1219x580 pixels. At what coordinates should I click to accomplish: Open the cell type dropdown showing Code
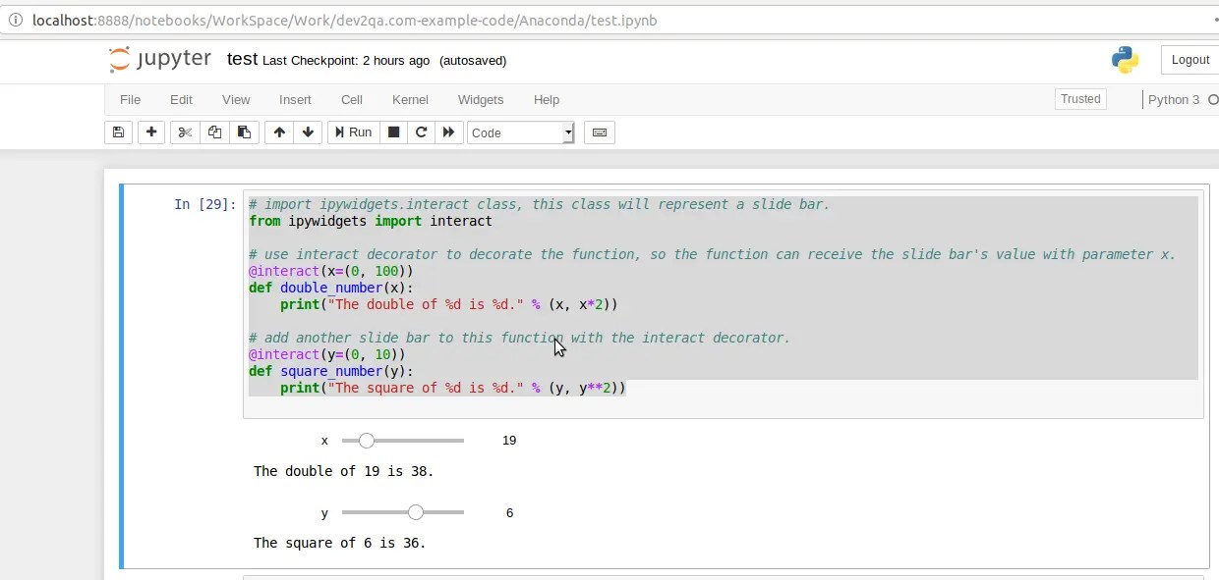click(521, 132)
